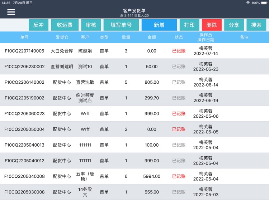The height and width of the screenshot is (201, 269).
Task: Click customer 14冬梁亢
Action: 85,192
